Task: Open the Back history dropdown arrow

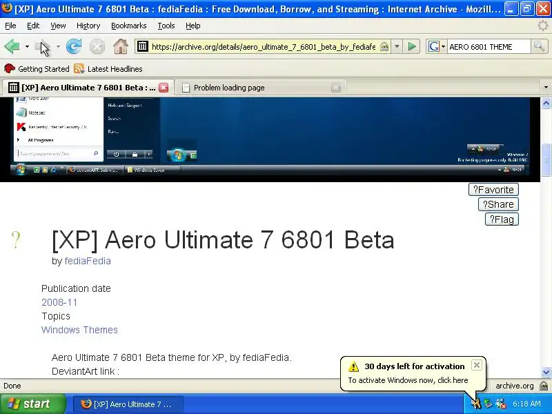Action: click(x=27, y=46)
